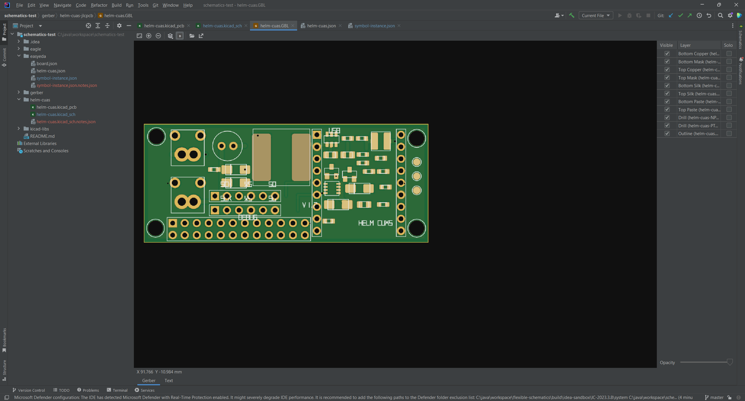Open the Navigate menu
This screenshot has height=401, width=745.
[62, 5]
